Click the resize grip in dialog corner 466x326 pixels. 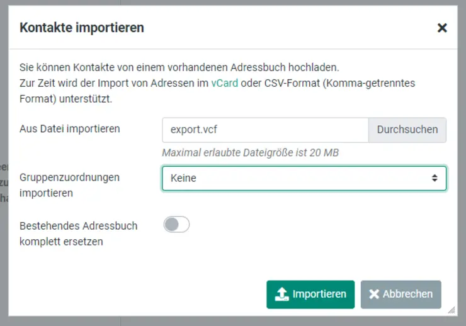[451, 310]
